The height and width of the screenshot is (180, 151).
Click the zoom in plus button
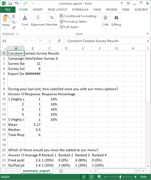pos(136,177)
